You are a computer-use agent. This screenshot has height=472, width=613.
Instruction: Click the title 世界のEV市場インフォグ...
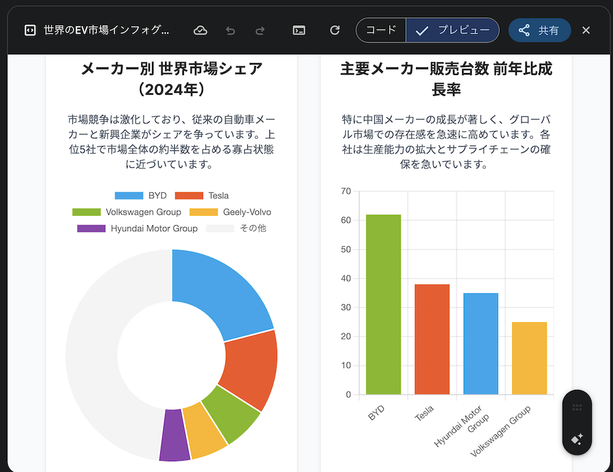click(x=107, y=30)
